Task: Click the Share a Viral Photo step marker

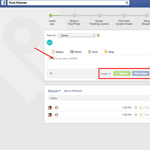Action: (x=75, y=15)
